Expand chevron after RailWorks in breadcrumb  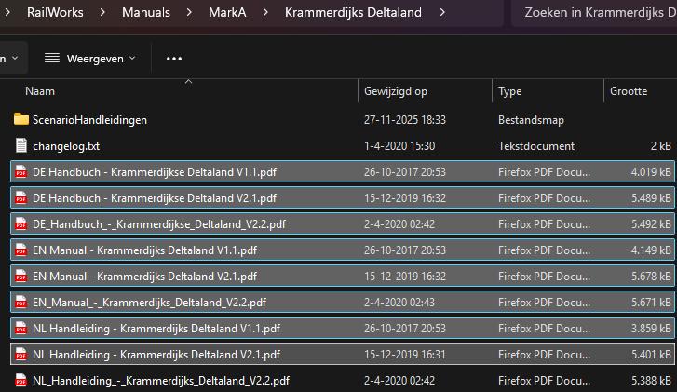pyautogui.click(x=102, y=12)
